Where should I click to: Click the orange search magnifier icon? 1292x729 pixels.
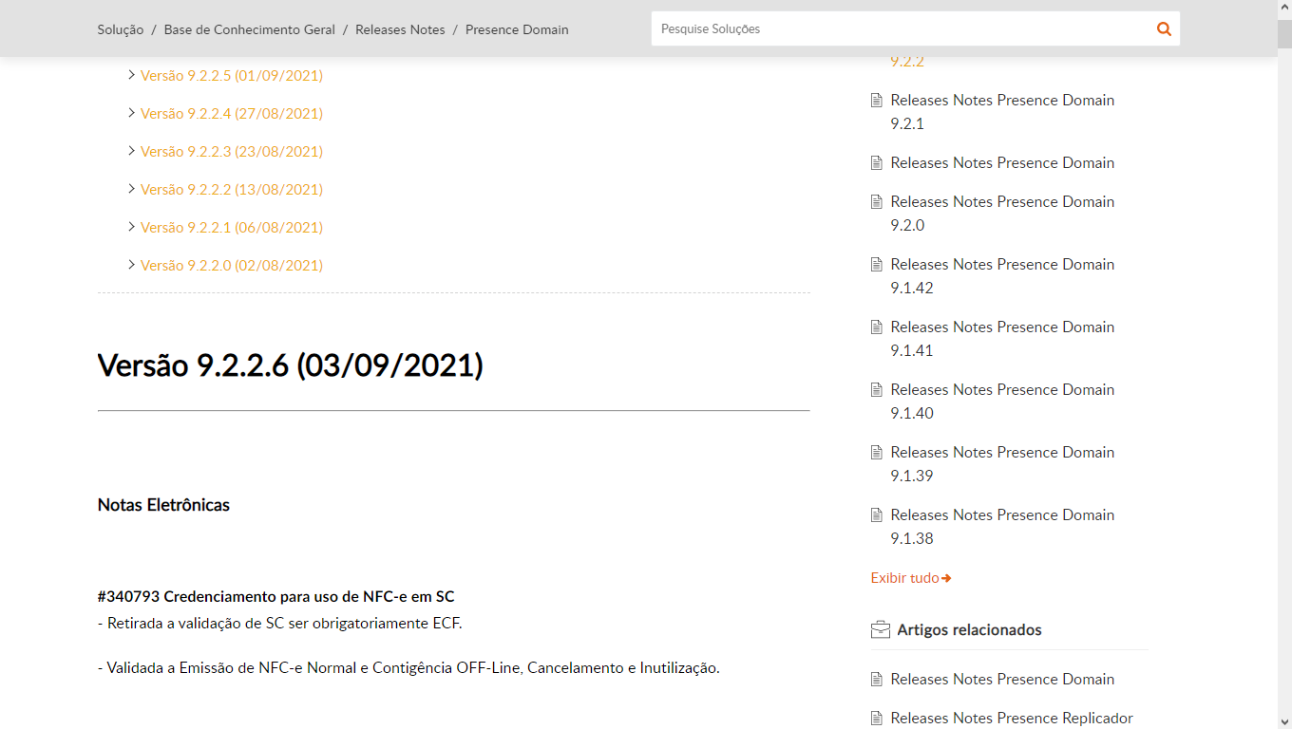1164,28
